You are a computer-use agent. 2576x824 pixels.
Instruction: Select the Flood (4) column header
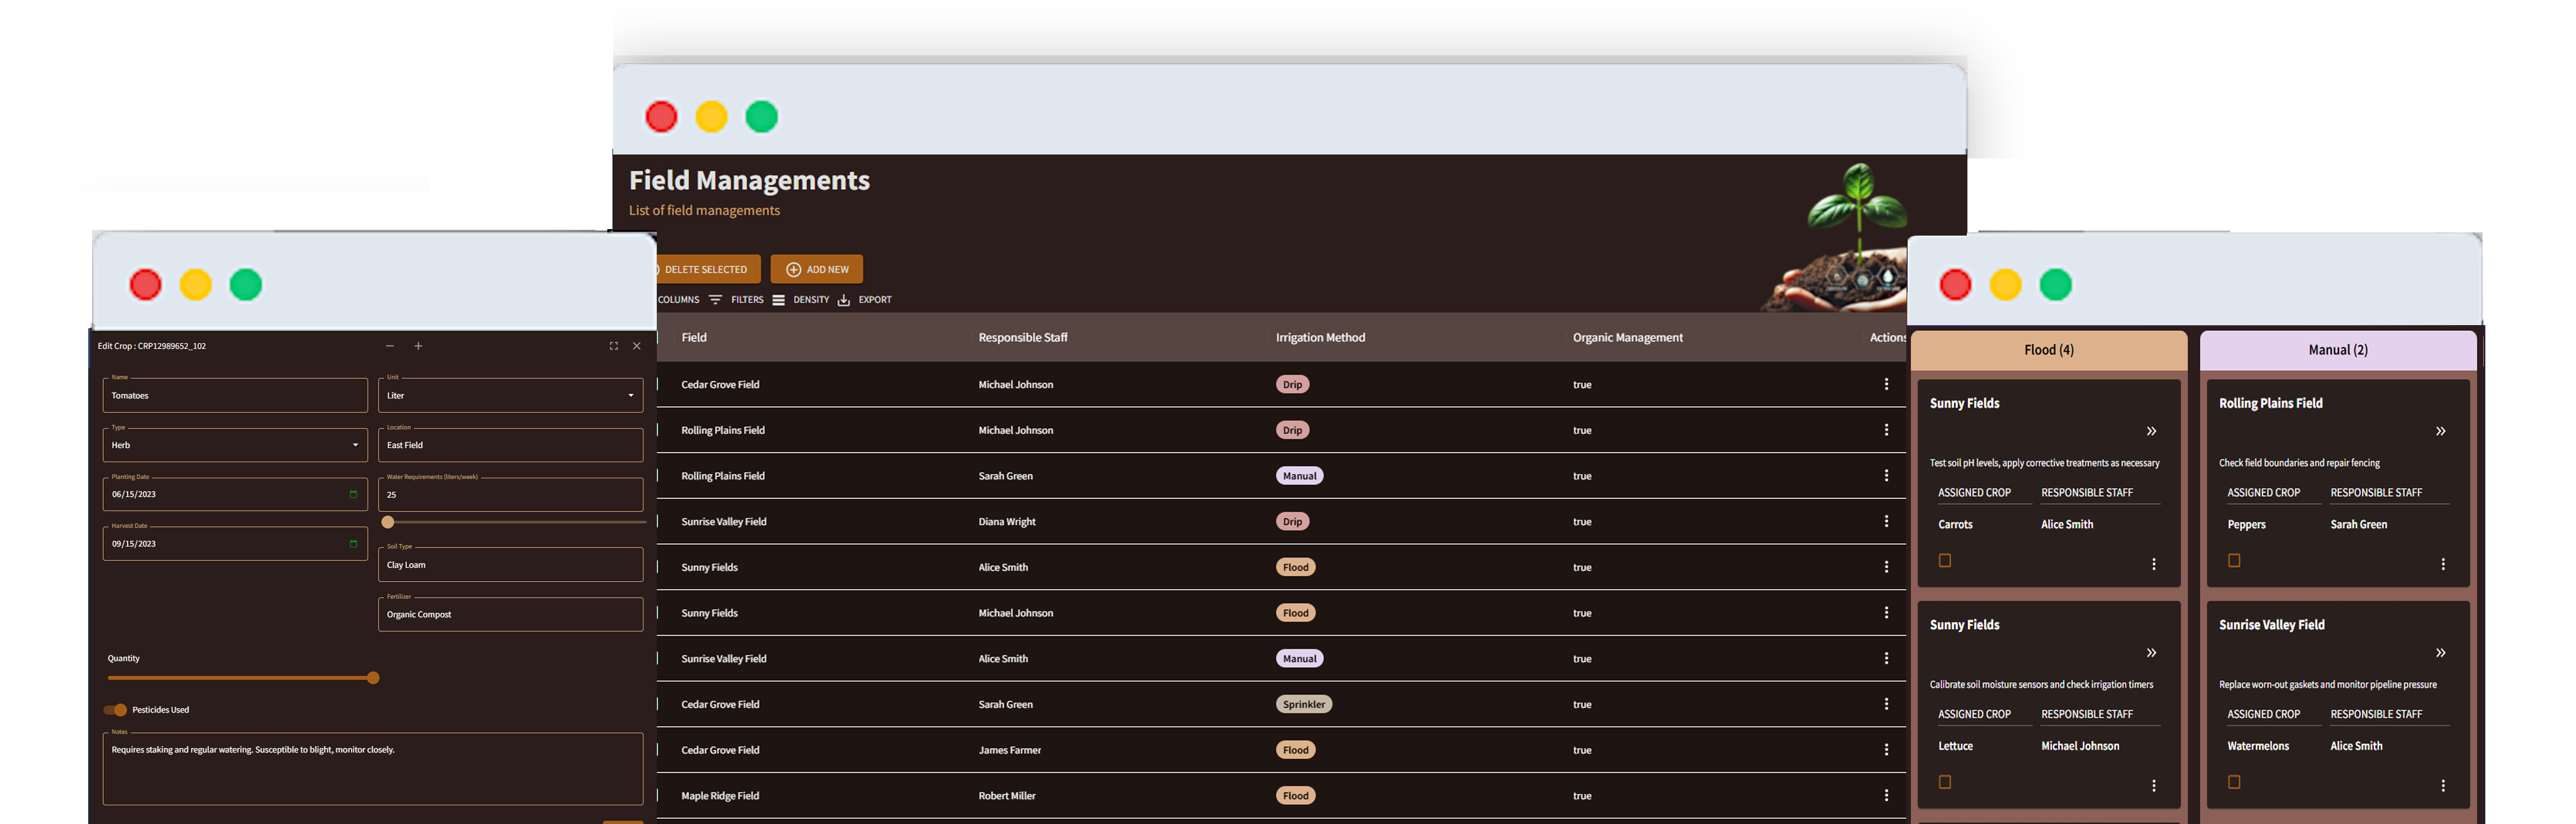2048,350
